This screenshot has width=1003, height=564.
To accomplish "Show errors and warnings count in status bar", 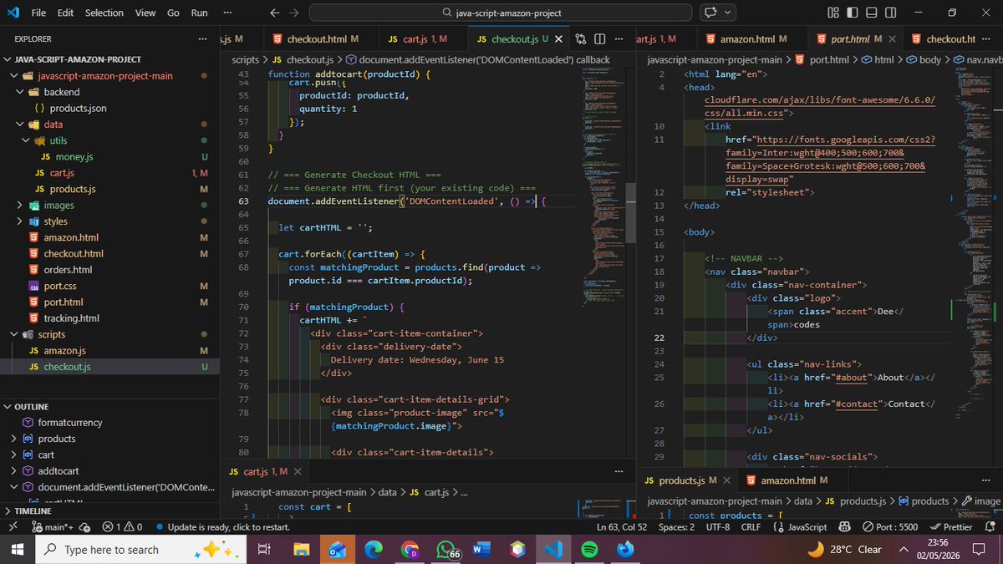I will pyautogui.click(x=122, y=527).
